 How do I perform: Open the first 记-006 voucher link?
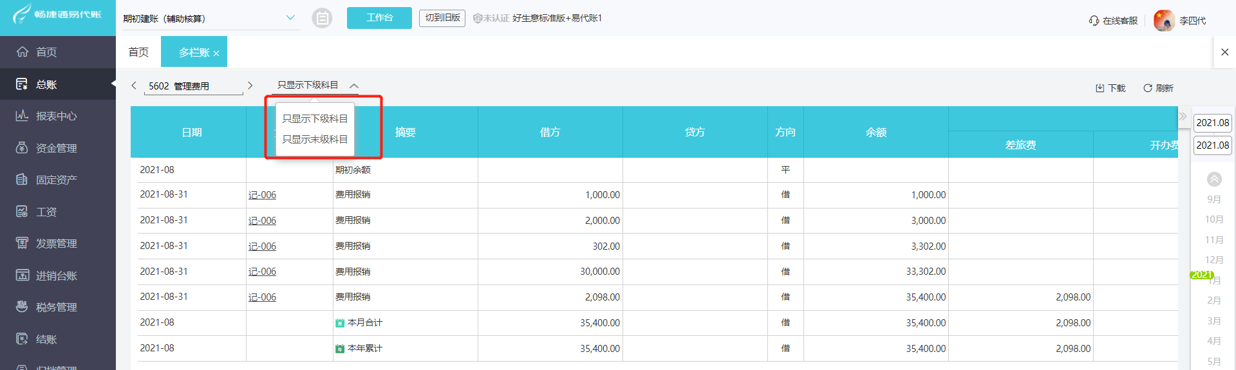262,195
